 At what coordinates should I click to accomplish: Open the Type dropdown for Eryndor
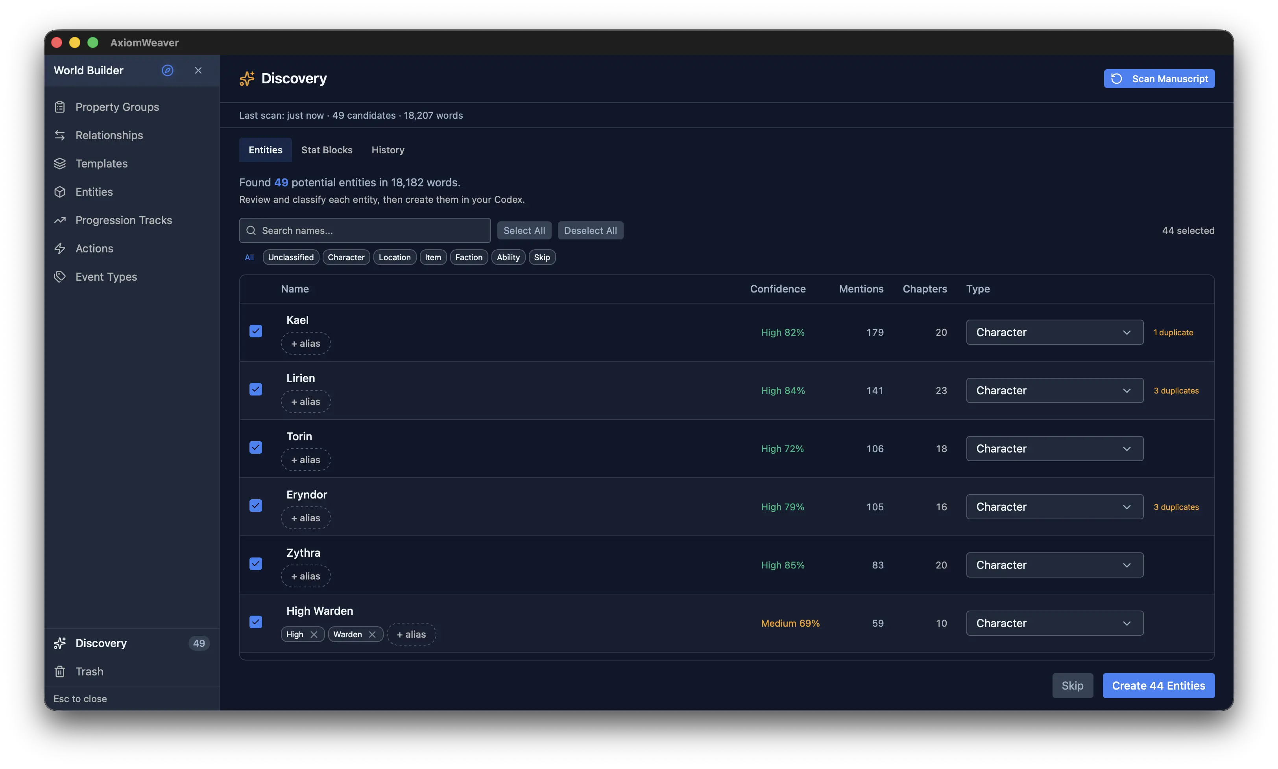click(1054, 507)
